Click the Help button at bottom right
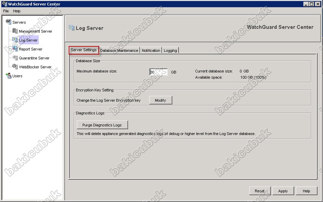The image size is (323, 202). coord(306,191)
